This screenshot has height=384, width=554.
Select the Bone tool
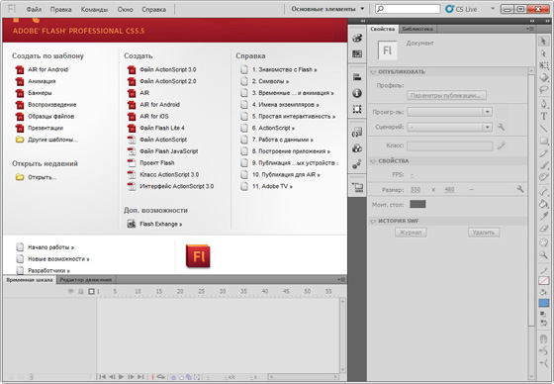click(x=543, y=191)
